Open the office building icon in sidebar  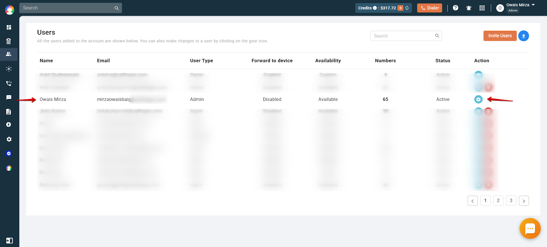9,41
